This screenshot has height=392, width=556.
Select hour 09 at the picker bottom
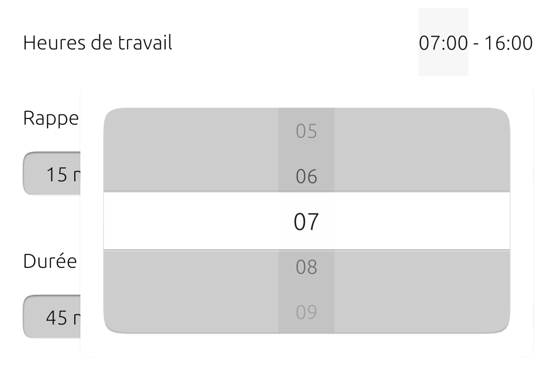[x=306, y=312]
